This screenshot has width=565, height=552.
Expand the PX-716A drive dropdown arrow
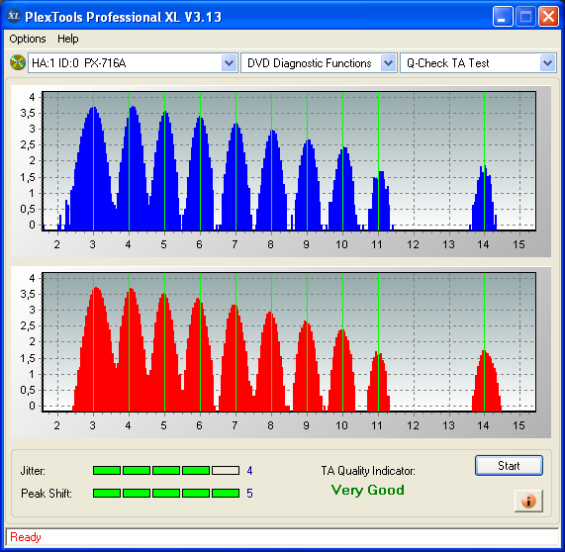(229, 63)
